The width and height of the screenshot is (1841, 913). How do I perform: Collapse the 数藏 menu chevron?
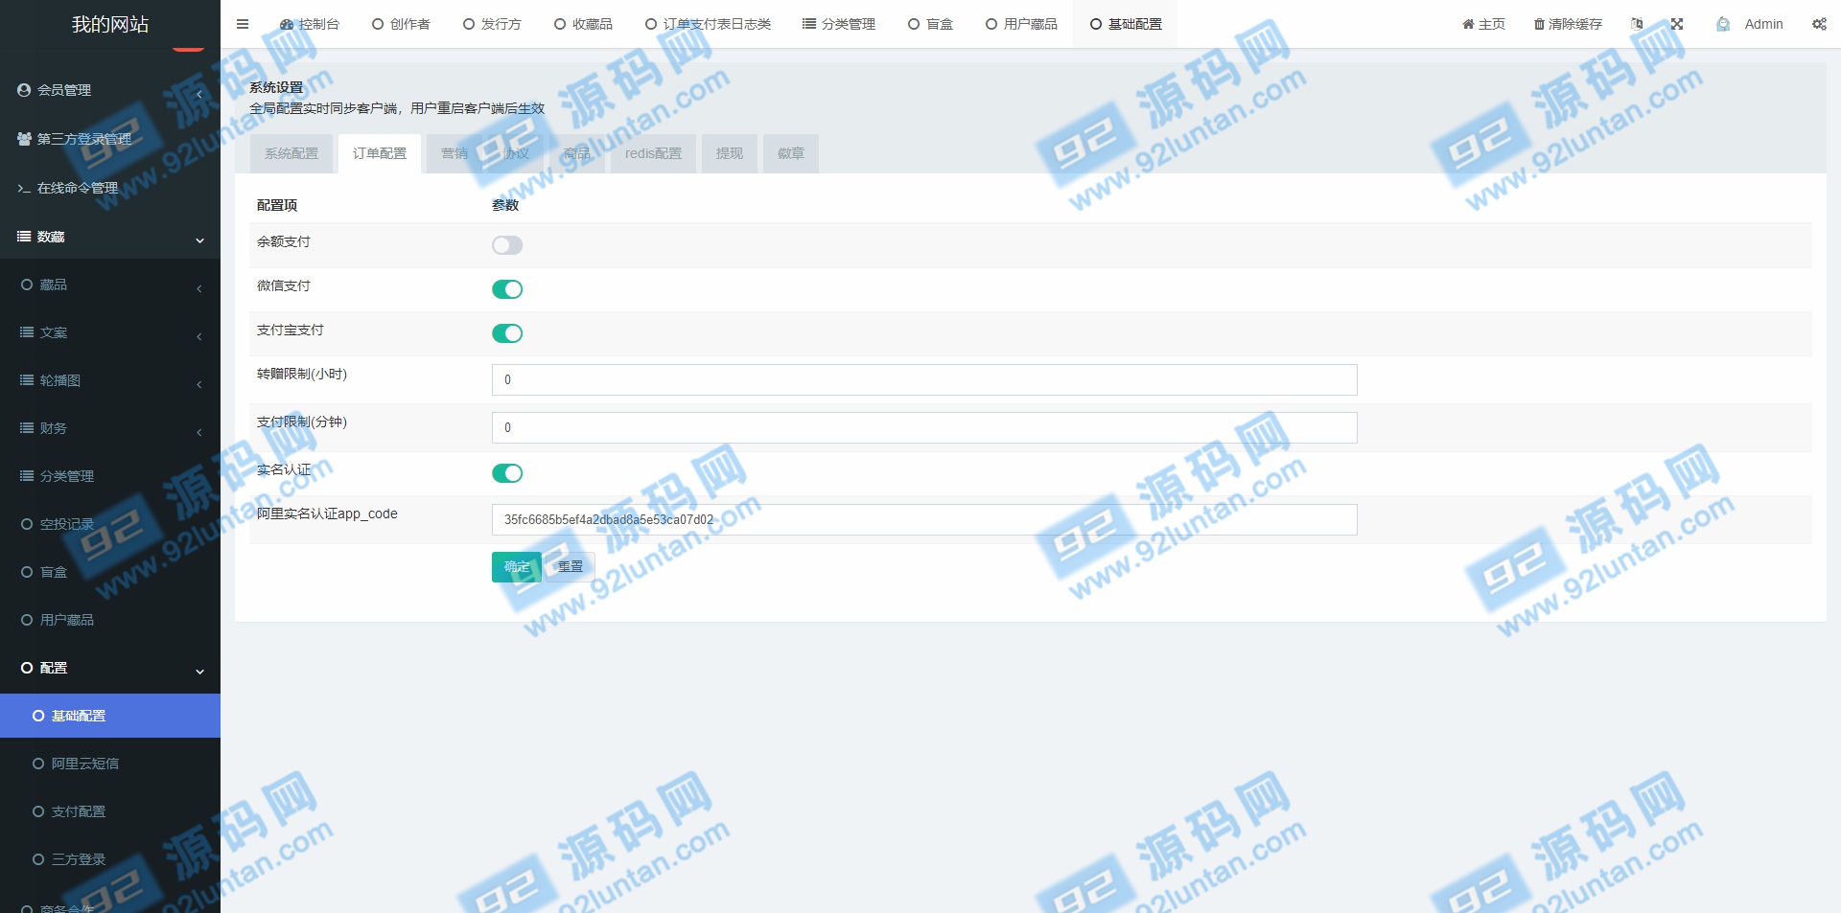click(199, 240)
